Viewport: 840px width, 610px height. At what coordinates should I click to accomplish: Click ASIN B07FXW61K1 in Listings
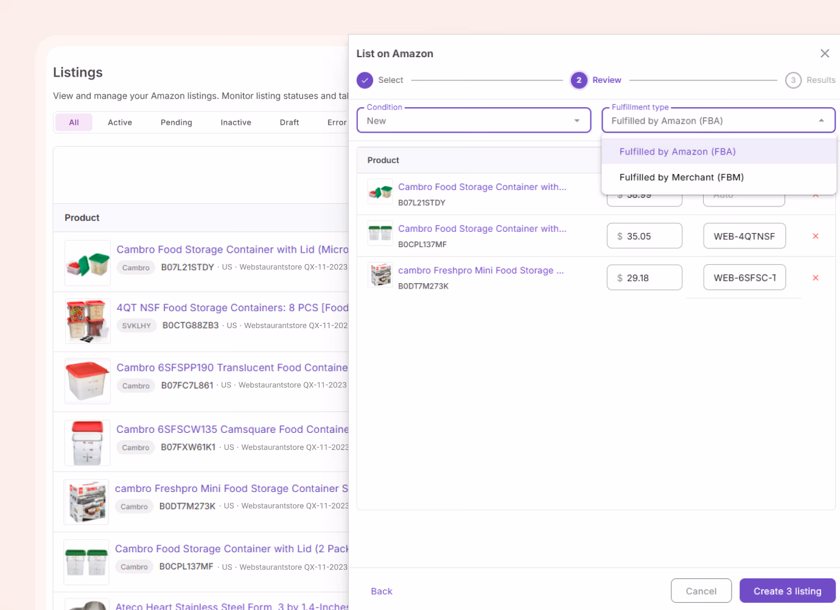(x=188, y=447)
